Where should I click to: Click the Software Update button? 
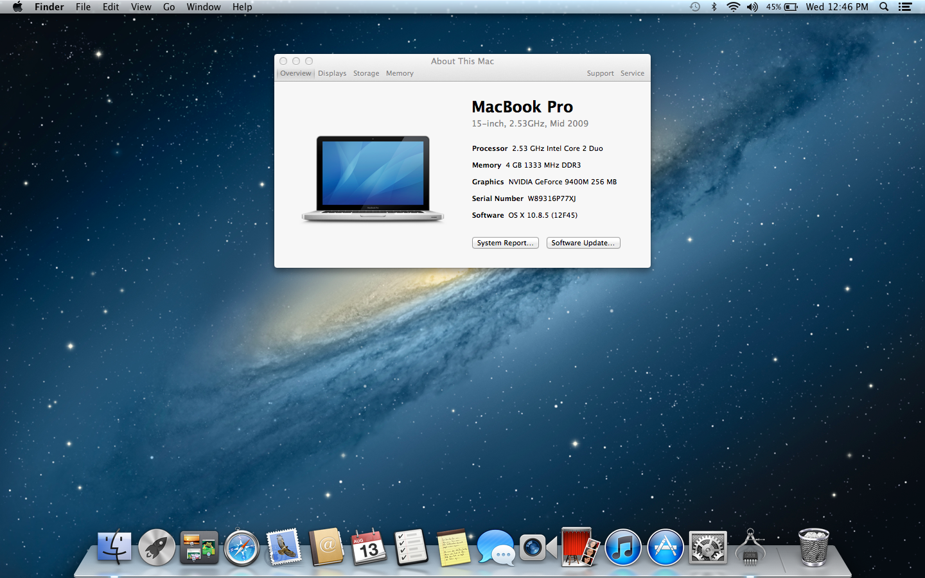(x=583, y=243)
